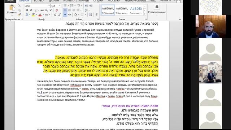Screen dimensions: 231x130
Task: Click underlined word Иеһошуа in translation
Action: tap(75, 85)
